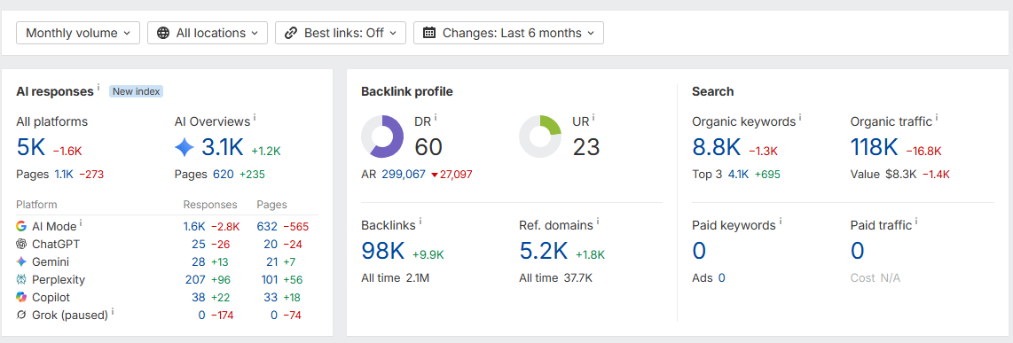Image resolution: width=1013 pixels, height=343 pixels.
Task: Click the globe icon in All locations
Action: tap(163, 33)
